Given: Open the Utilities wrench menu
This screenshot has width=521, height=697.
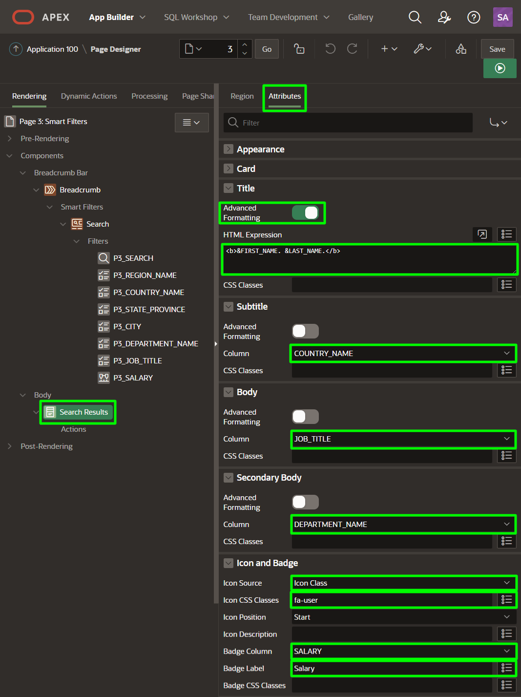Looking at the screenshot, I should pos(422,49).
